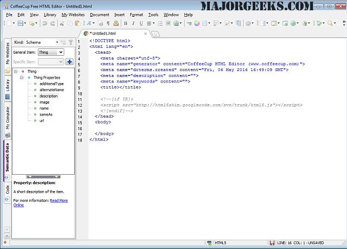Image resolution: width=347 pixels, height=249 pixels.
Task: Click the magnifier search icon
Action: pos(330,23)
